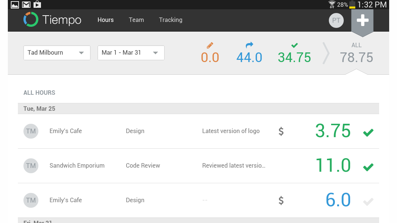Open the 3.75 hours value
This screenshot has height=223, width=397.
pyautogui.click(x=333, y=131)
